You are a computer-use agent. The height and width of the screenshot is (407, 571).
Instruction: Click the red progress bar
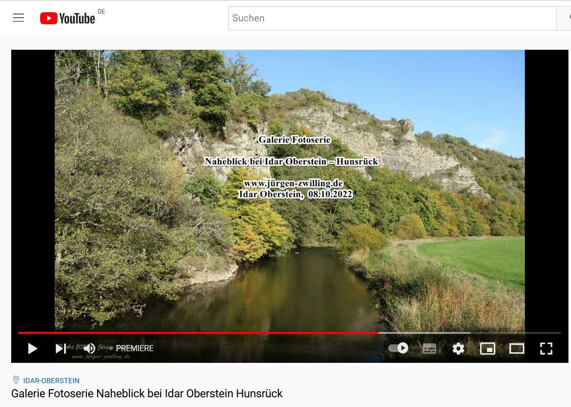coord(198,333)
